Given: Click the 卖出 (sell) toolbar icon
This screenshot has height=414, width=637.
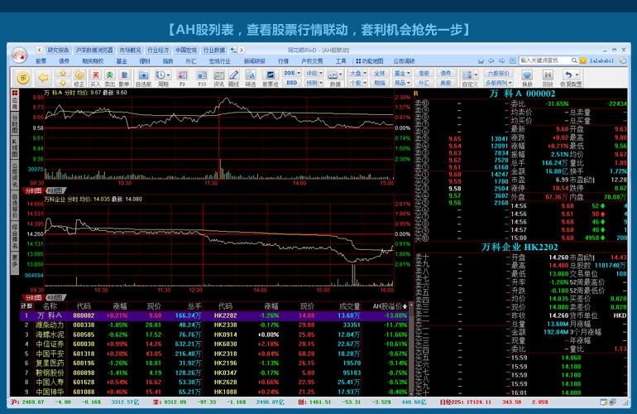Looking at the screenshot, I should [109, 76].
